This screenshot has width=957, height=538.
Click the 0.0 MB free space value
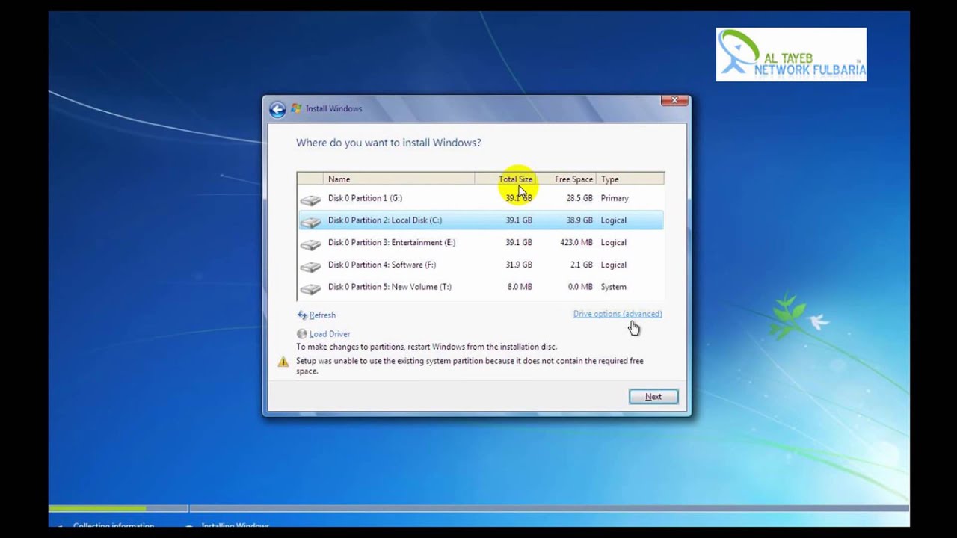[x=580, y=287]
